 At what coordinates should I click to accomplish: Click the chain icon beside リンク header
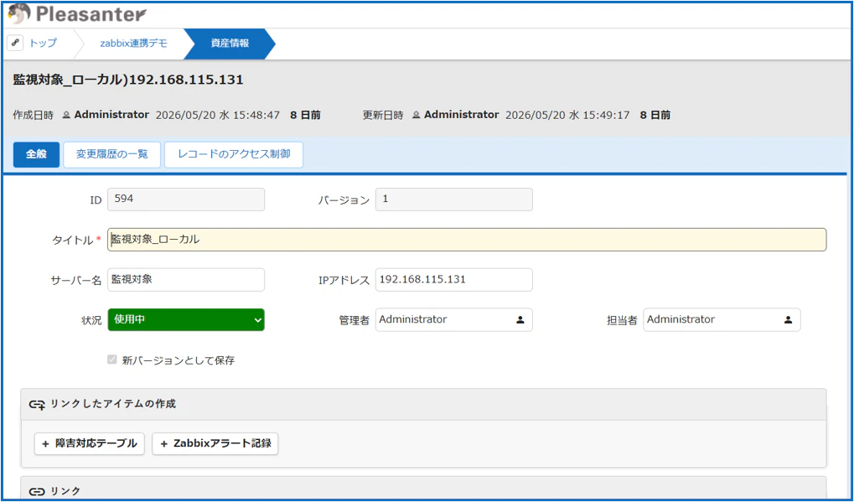[x=37, y=492]
